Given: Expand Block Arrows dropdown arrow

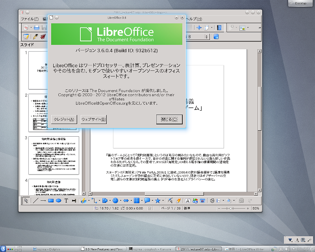Looking at the screenshot, I should (x=131, y=200).
